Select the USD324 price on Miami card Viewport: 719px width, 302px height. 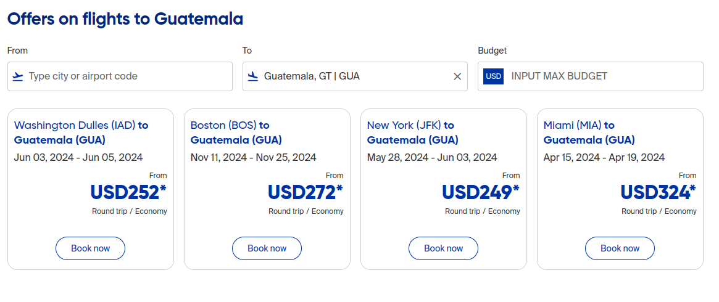pyautogui.click(x=658, y=193)
